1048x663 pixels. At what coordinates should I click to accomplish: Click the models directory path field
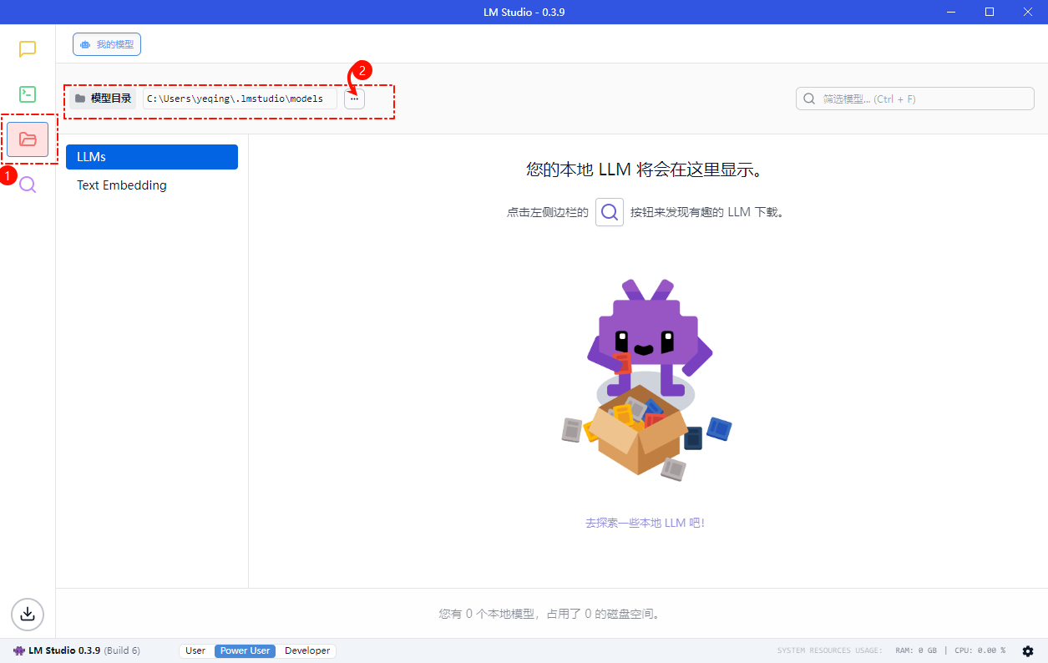pos(240,99)
